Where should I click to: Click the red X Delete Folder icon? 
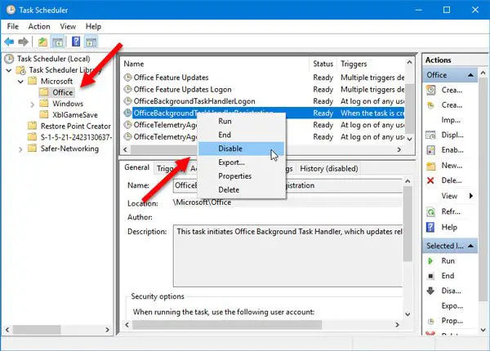(x=430, y=180)
